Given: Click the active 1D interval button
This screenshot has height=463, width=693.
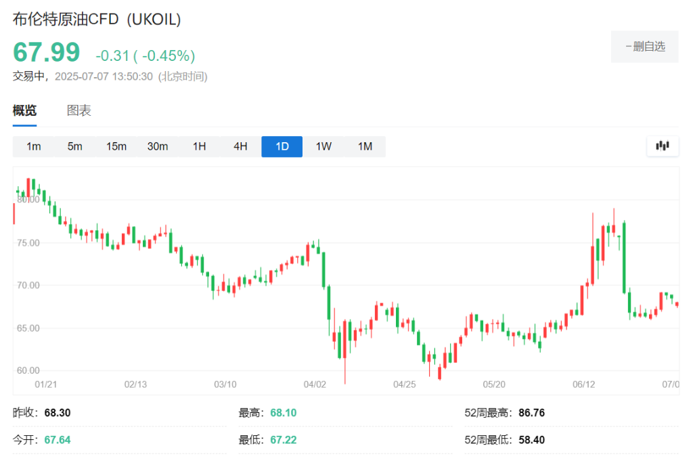Looking at the screenshot, I should click(x=282, y=146).
